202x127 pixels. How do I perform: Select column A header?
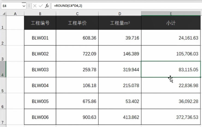(x=15, y=14)
